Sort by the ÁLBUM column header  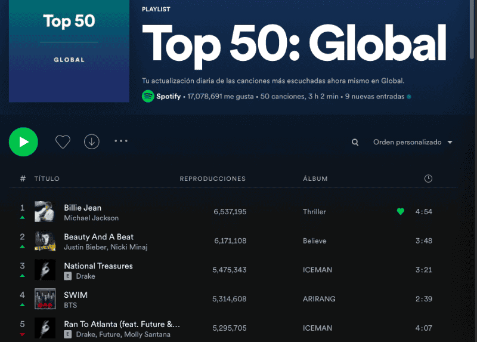315,179
